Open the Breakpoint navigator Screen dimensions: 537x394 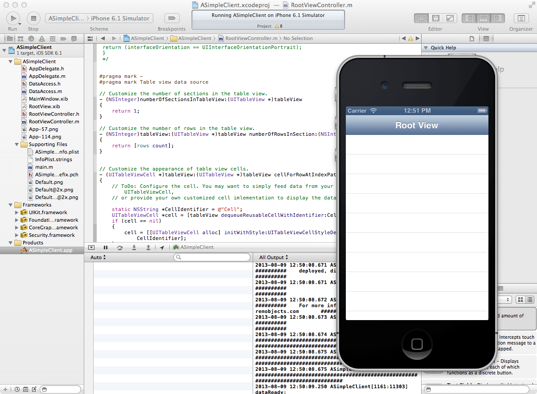[x=64, y=39]
